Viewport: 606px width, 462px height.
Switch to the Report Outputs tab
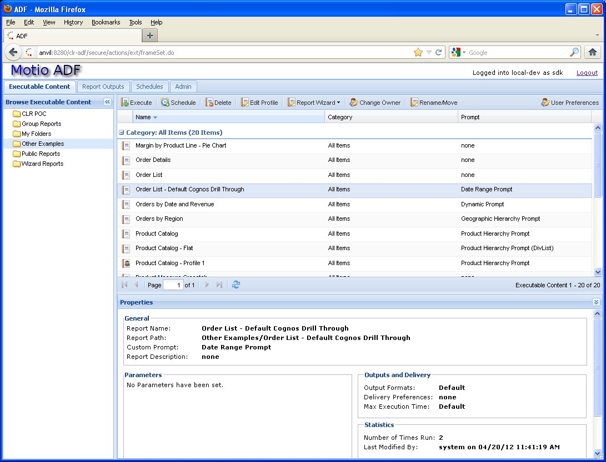coord(103,87)
